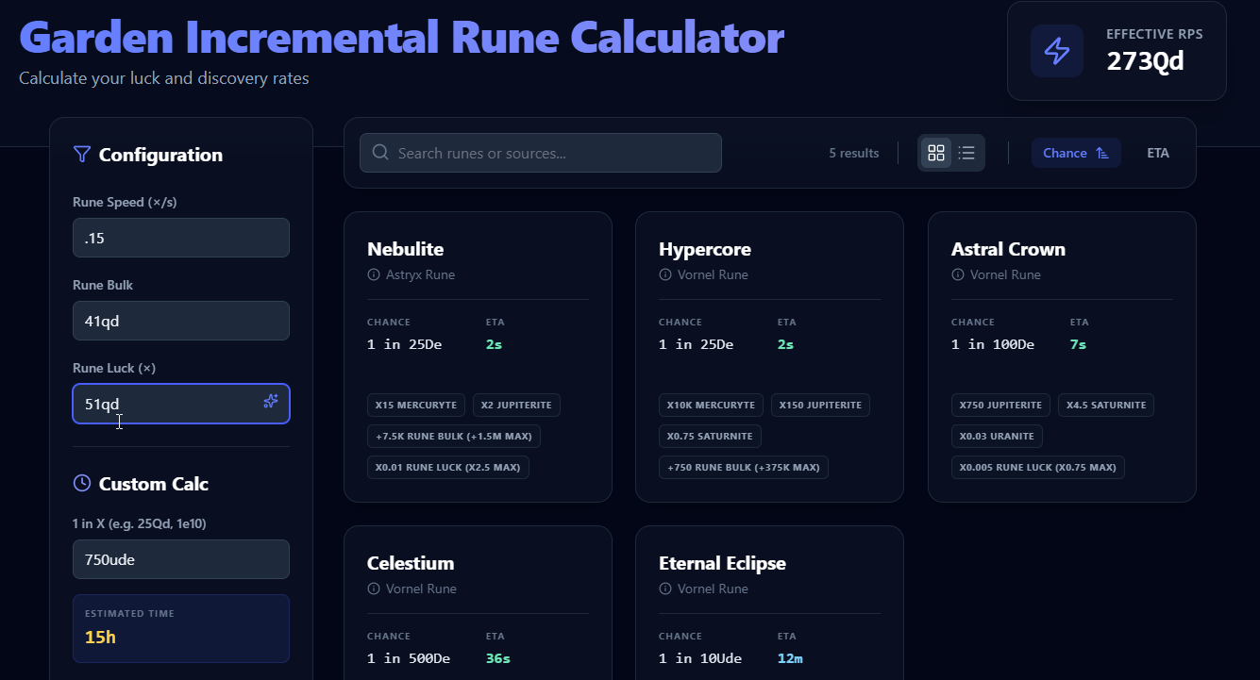The width and height of the screenshot is (1260, 680).
Task: Toggle the Chance sort direction arrow
Action: pyautogui.click(x=1100, y=152)
